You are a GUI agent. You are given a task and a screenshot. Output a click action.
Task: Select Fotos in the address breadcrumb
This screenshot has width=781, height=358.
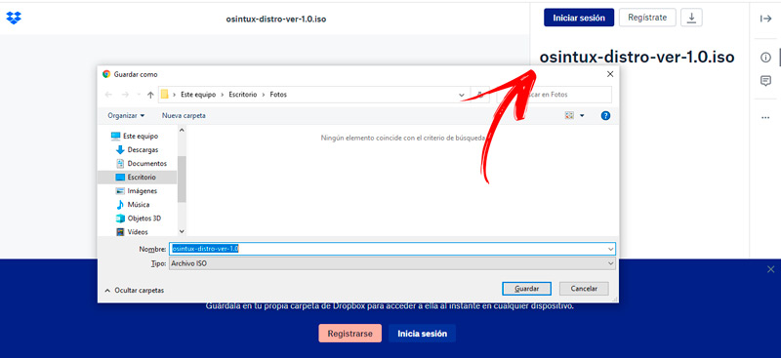click(278, 94)
